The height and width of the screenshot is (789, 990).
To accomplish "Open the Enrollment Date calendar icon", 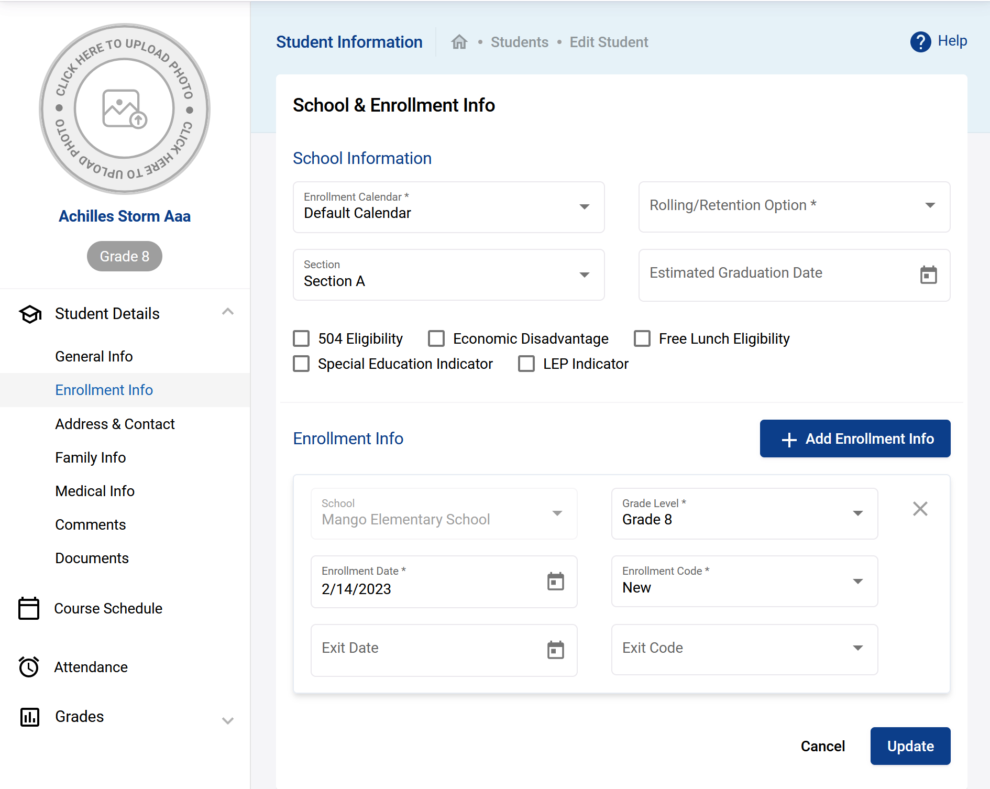I will tap(555, 582).
